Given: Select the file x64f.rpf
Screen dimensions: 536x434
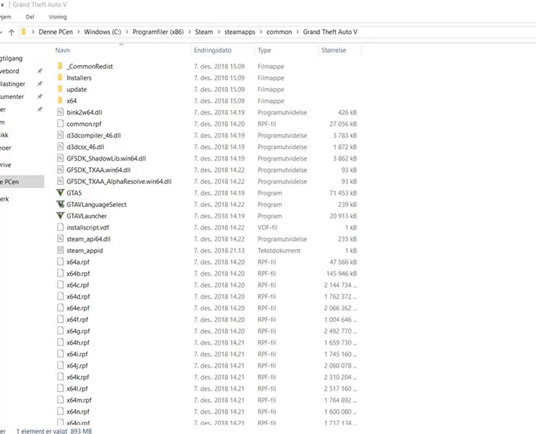Looking at the screenshot, I should (x=77, y=319).
